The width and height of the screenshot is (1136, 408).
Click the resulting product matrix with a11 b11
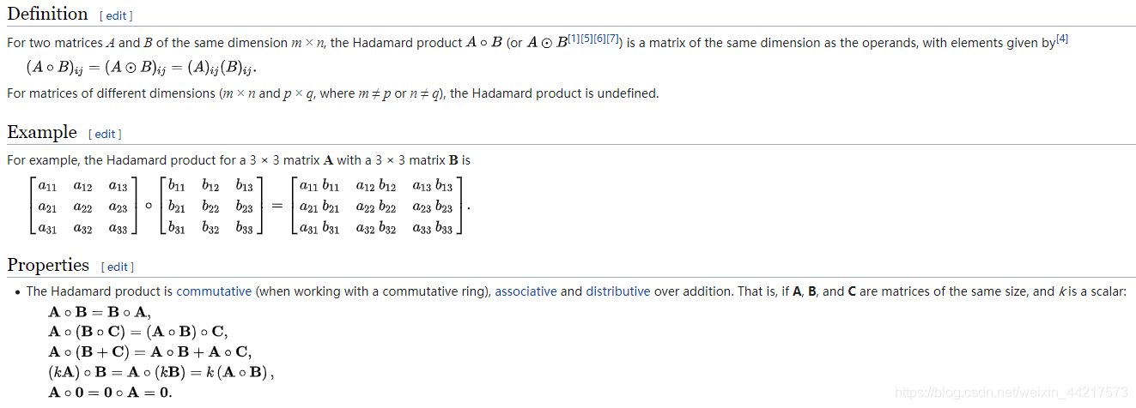[376, 207]
